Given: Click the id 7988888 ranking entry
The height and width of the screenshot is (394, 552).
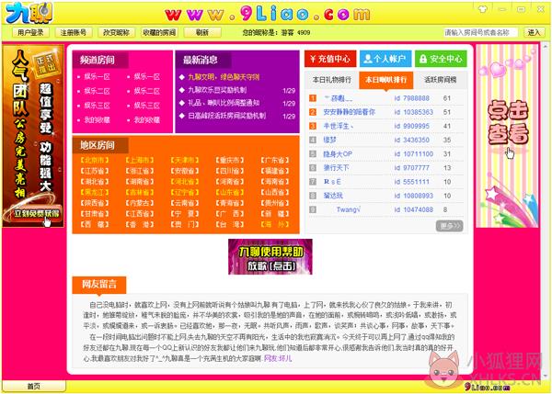Looking at the screenshot, I should coord(411,98).
